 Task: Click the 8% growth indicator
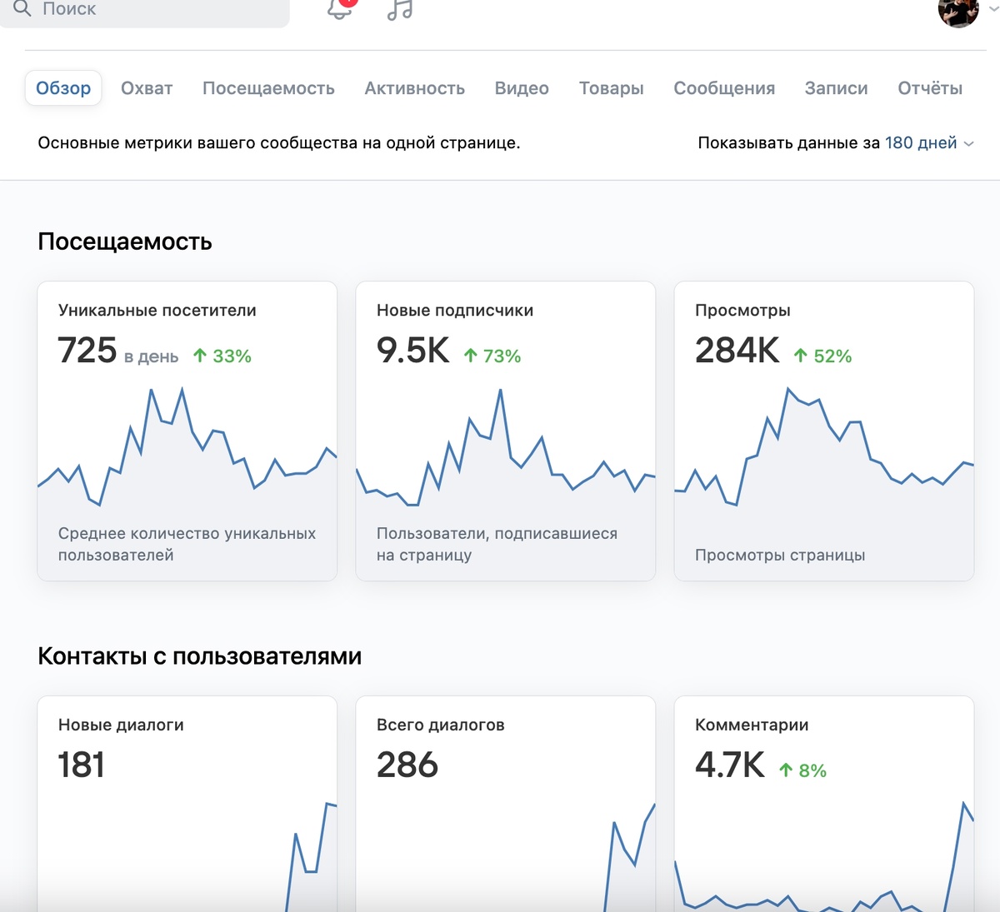[x=802, y=771]
